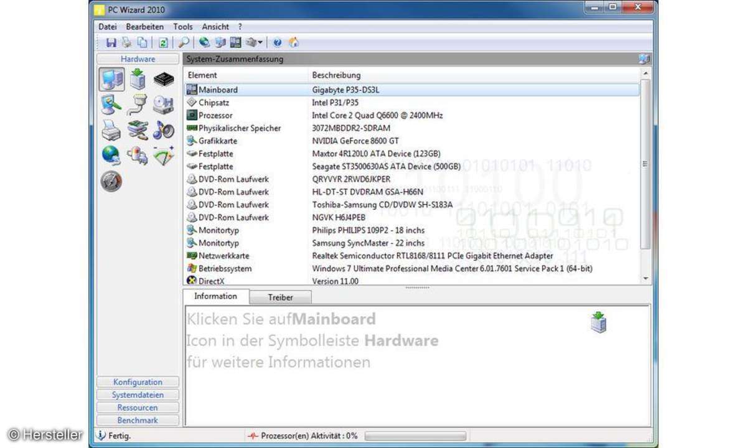
Task: Open the Konfiguration section
Action: 138,382
